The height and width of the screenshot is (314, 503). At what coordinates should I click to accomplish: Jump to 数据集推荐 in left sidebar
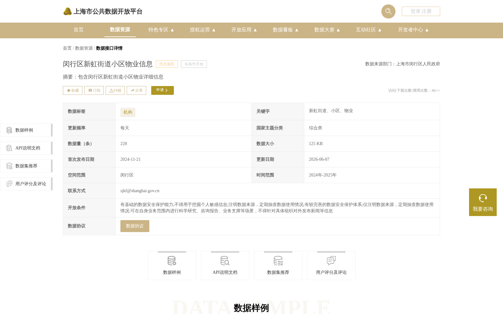pos(26,166)
